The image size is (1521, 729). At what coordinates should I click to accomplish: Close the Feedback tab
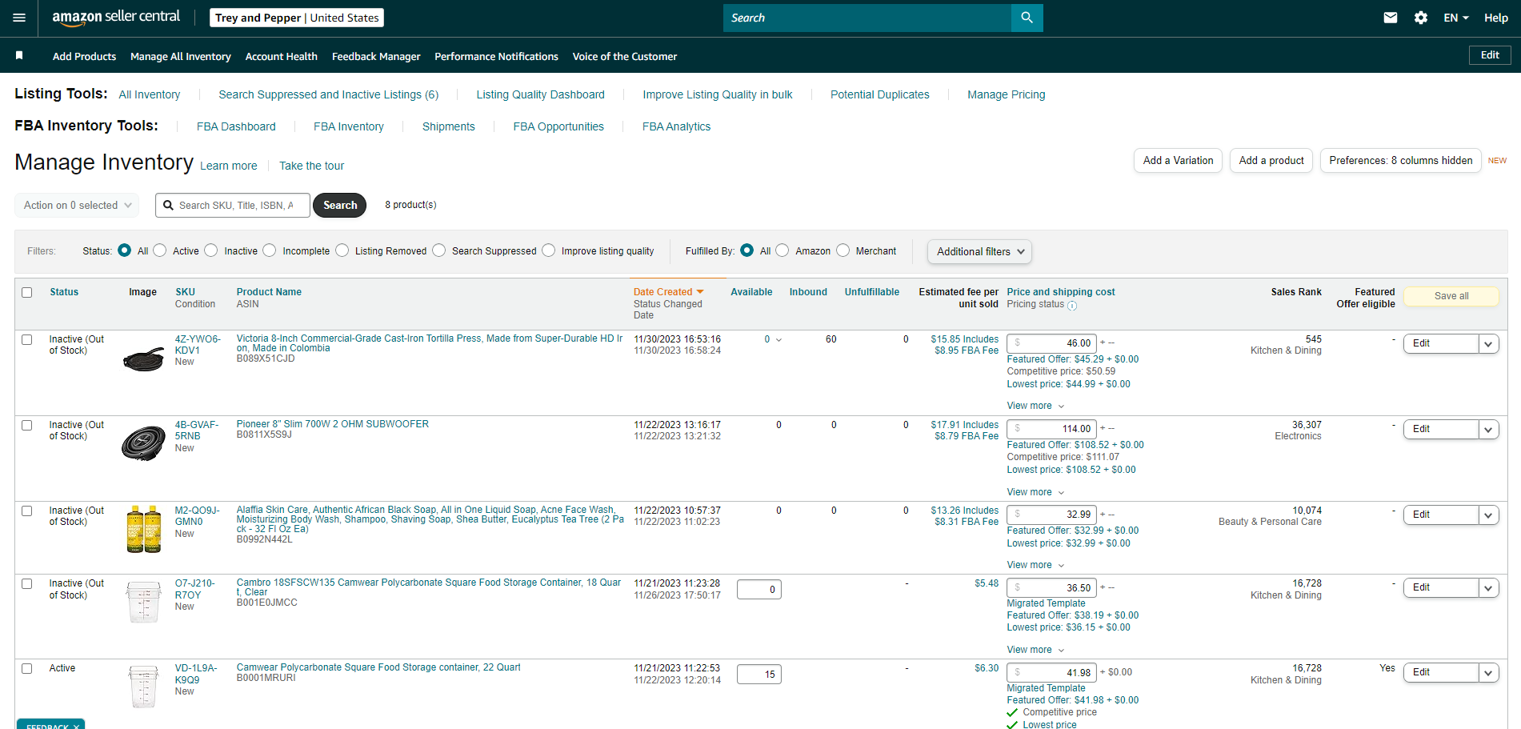(x=76, y=727)
